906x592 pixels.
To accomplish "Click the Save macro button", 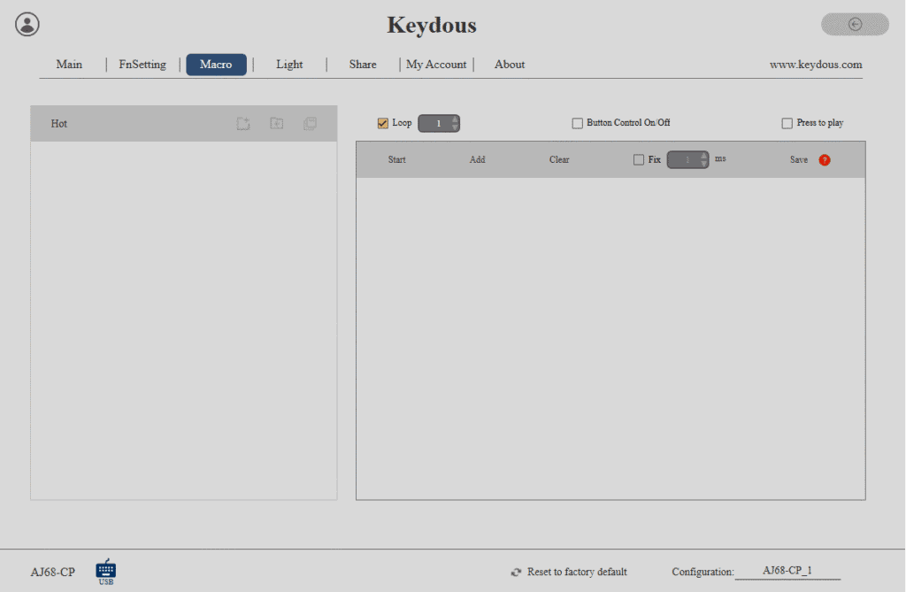I will (x=799, y=159).
